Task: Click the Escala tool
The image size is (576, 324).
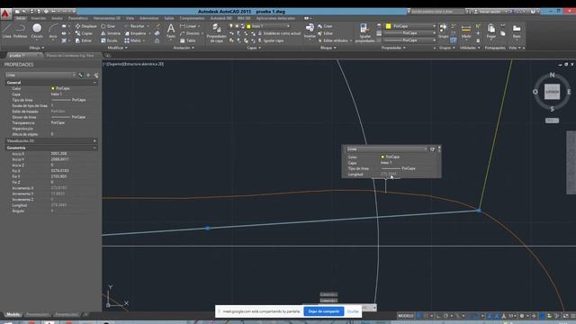Action: click(109, 40)
